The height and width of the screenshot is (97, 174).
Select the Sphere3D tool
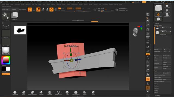pos(167,6)
